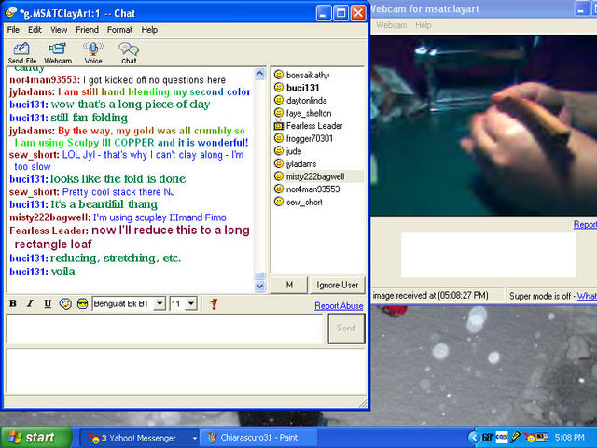Click the Super mode What link
Viewport: 597px width, 448px height.
click(587, 296)
